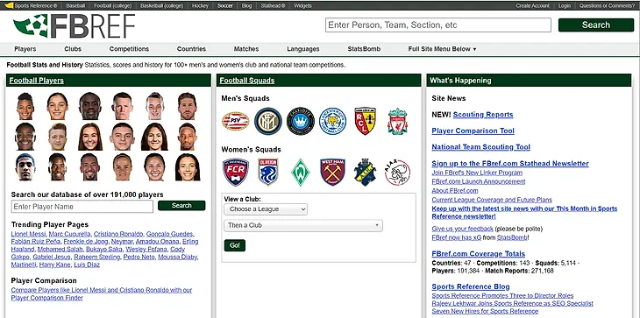
Task: Open the Scouting Reports link
Action: coord(483,115)
